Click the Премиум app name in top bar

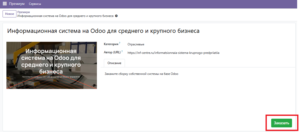tap(17, 4)
